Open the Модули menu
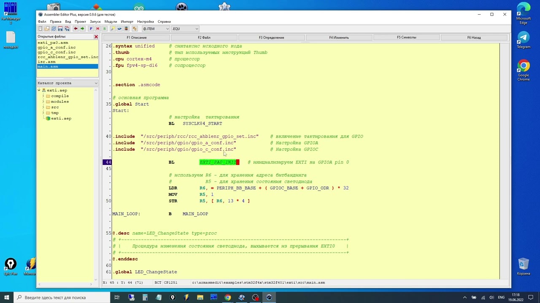540x303 pixels. [x=111, y=21]
